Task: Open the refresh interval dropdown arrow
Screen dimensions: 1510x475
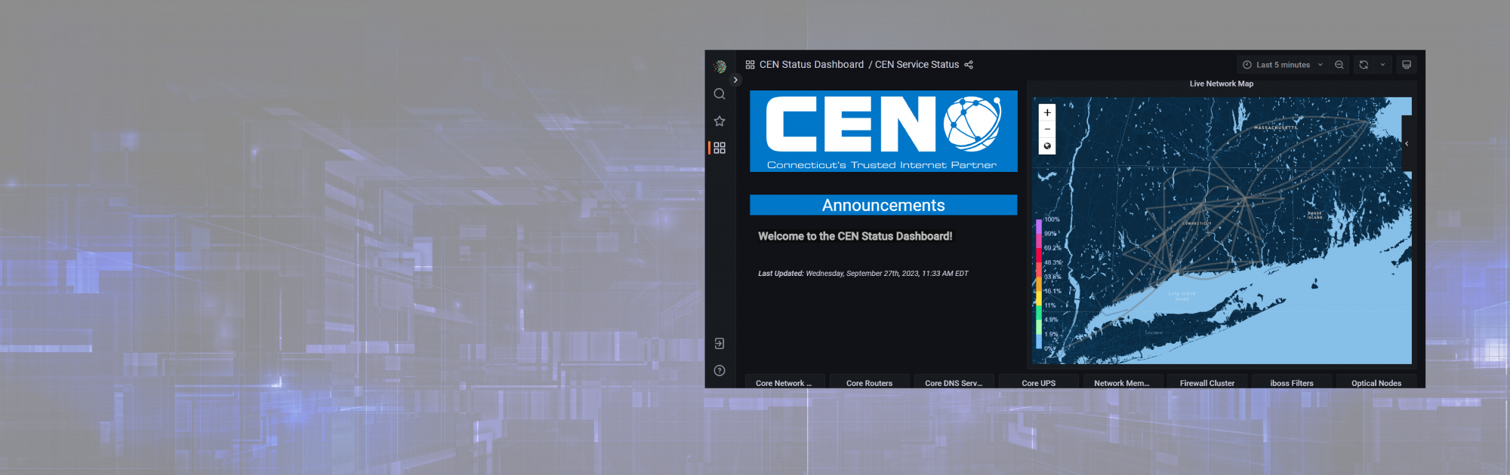Action: pyautogui.click(x=1382, y=65)
